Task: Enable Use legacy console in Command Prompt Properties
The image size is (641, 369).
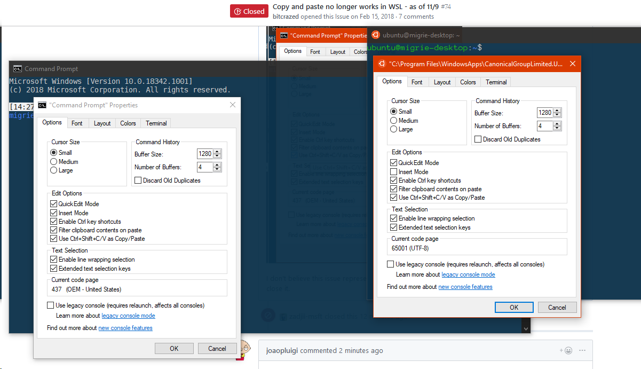Action: pos(51,305)
